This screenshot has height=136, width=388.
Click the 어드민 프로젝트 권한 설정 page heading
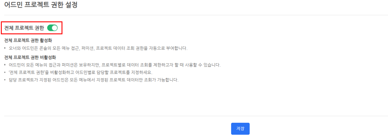point(41,5)
